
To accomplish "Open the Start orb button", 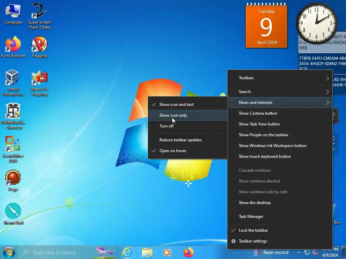I will 9,252.
